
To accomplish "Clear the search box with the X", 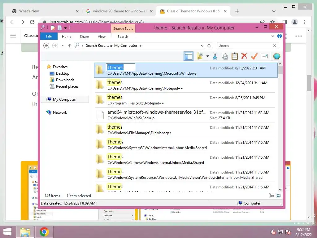I will [x=275, y=46].
